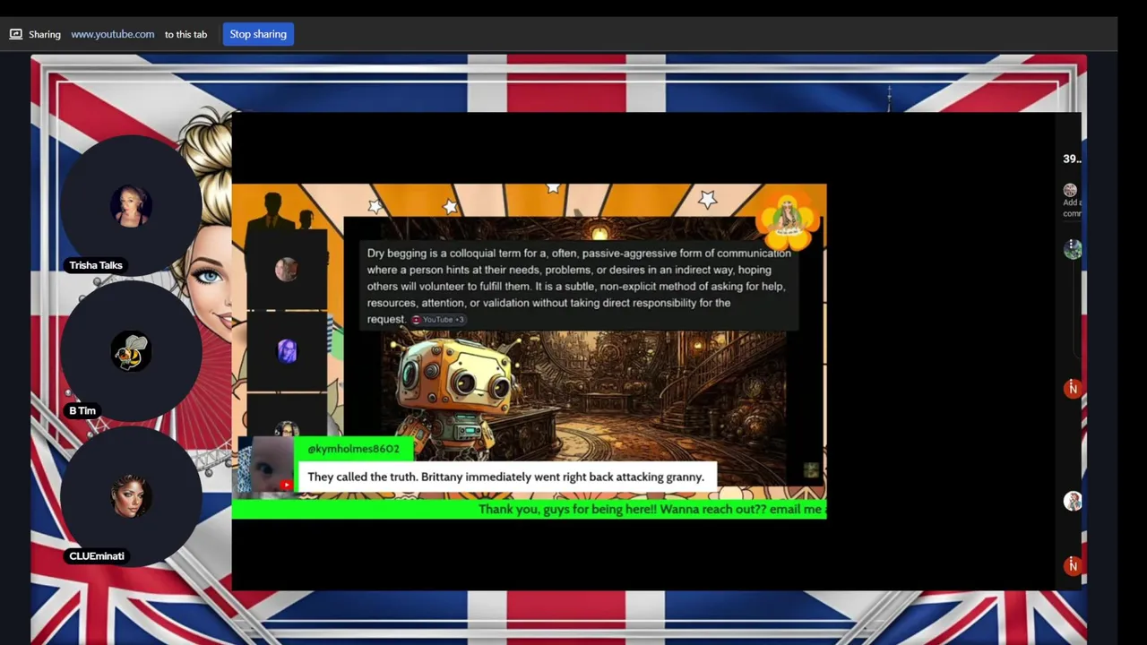
Task: Select Trisha Talks participant avatar
Action: coord(131,206)
